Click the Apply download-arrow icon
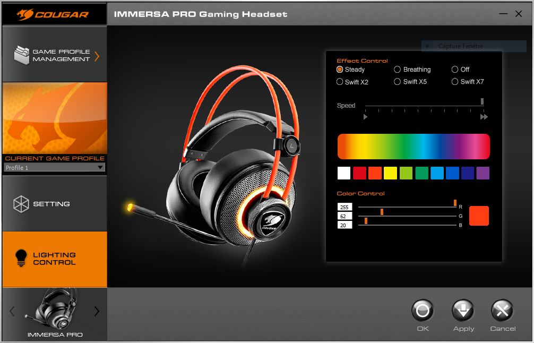 click(x=463, y=310)
